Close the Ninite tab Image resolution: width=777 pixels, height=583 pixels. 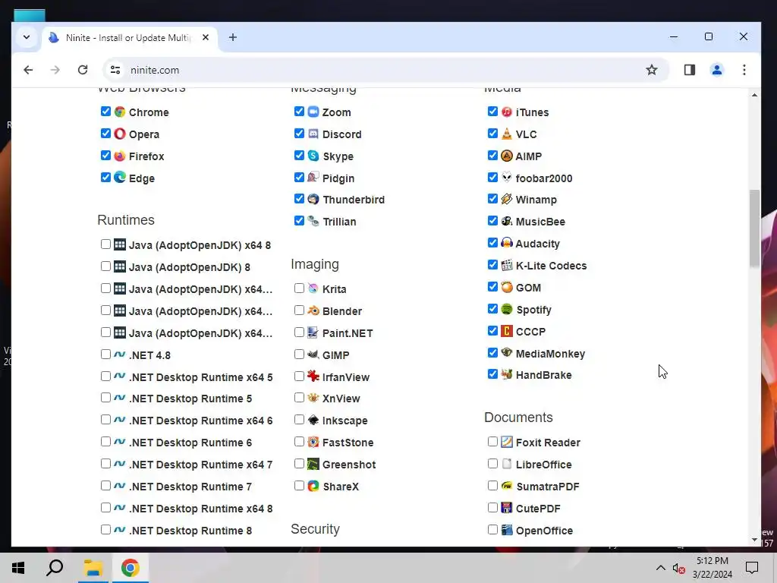pyautogui.click(x=206, y=37)
